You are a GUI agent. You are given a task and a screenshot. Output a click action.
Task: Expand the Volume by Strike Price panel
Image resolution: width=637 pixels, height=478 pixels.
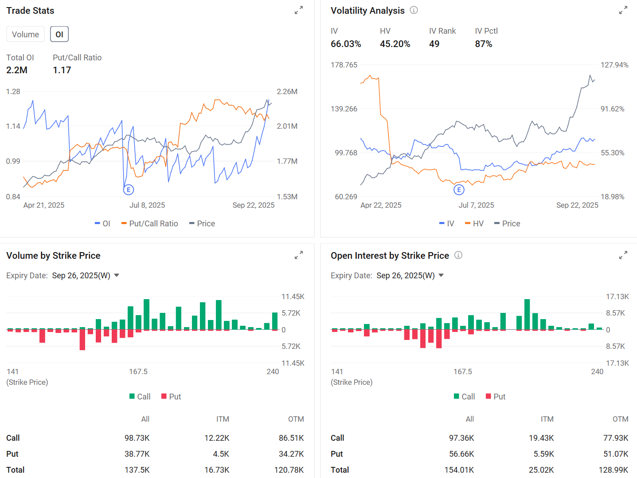pyautogui.click(x=299, y=255)
